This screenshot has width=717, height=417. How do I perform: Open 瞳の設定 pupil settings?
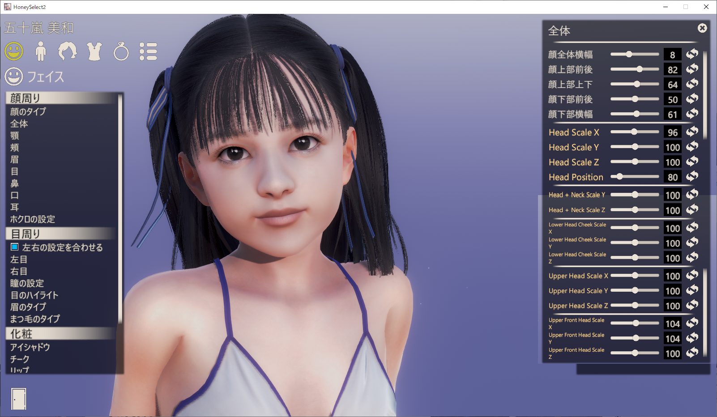click(x=27, y=283)
